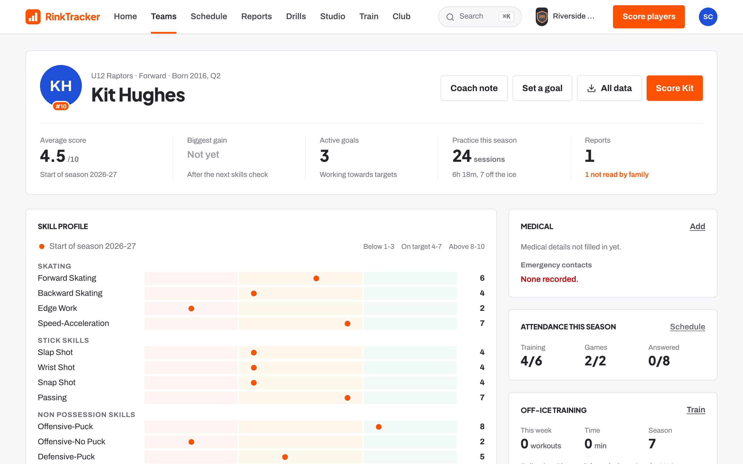
Task: Open the Schedule link in Attendance
Action: tap(687, 327)
